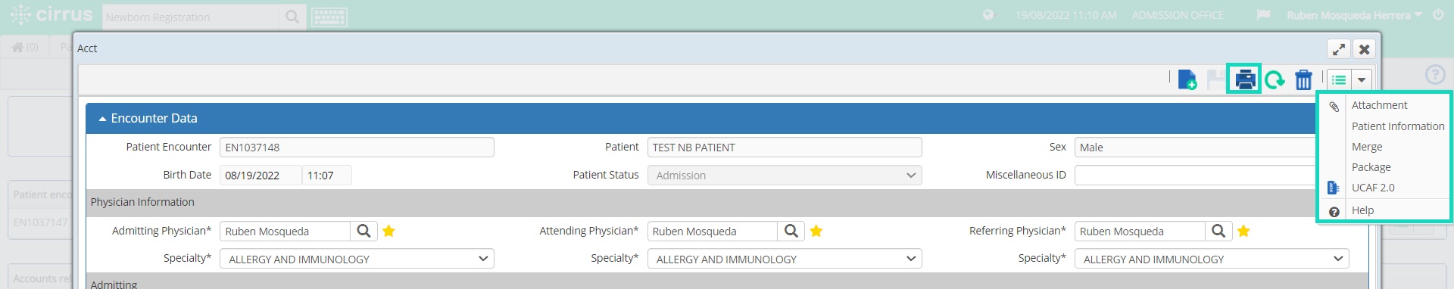Open the Admitting Physician Specialty dropdown
Screen dimensions: 1454x289
[357, 259]
